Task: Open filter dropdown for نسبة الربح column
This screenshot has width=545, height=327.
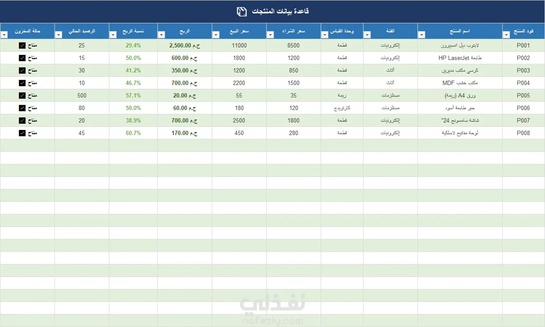Action: (113, 35)
